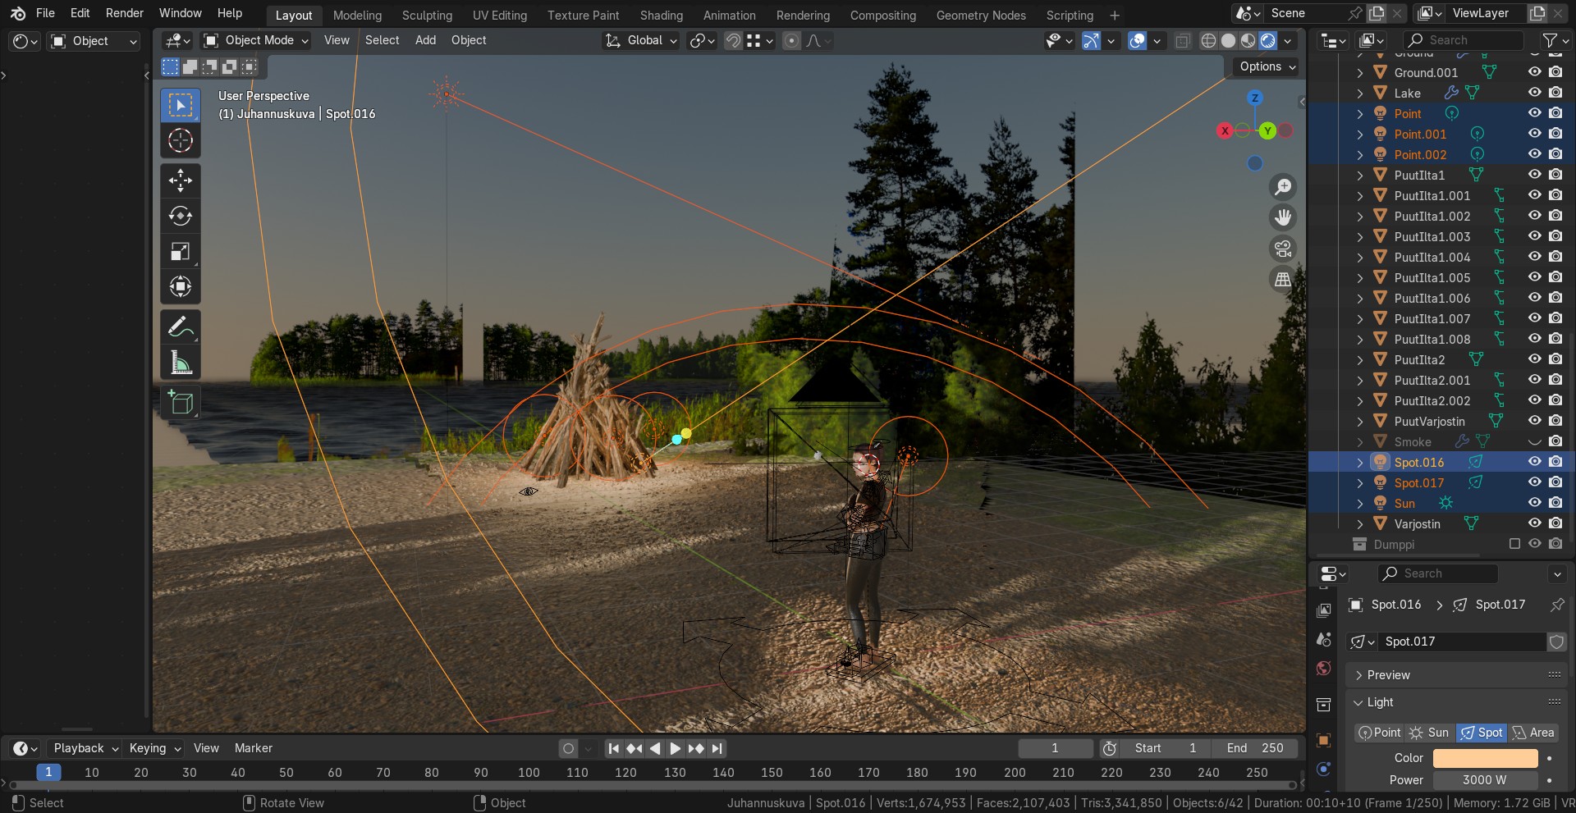The width and height of the screenshot is (1576, 813).
Task: Select the Rotate tool
Action: (x=181, y=216)
